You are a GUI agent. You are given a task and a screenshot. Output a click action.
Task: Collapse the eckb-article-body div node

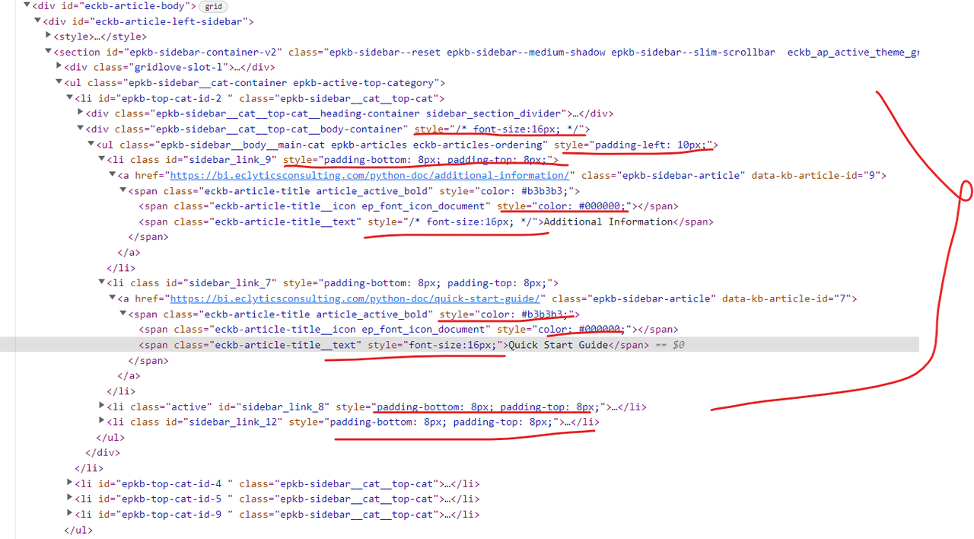[x=27, y=5]
